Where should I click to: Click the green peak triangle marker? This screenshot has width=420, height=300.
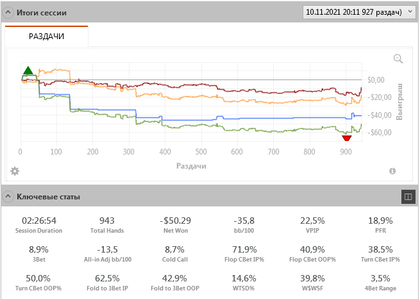pos(27,71)
